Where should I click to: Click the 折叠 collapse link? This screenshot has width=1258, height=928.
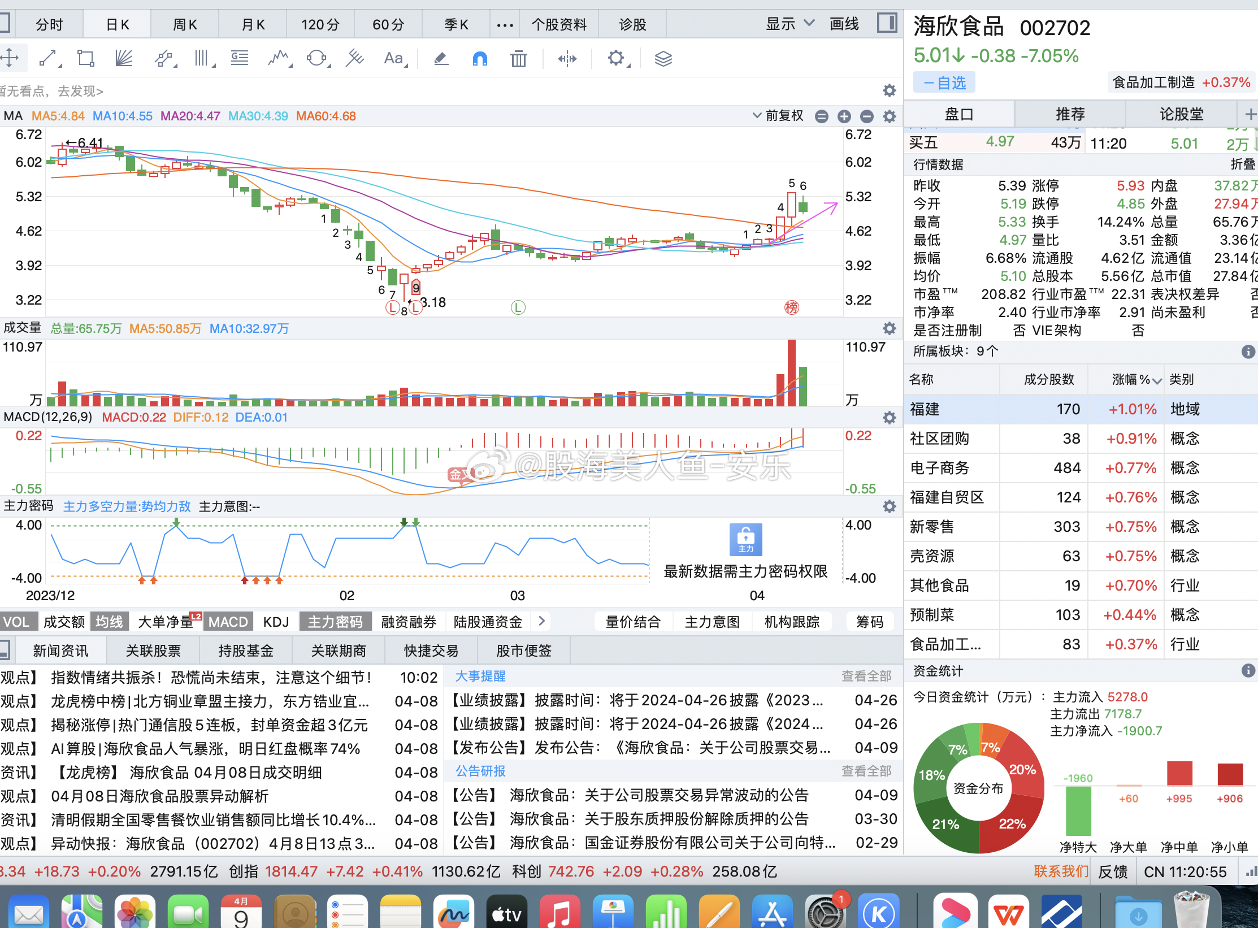coord(1242,164)
